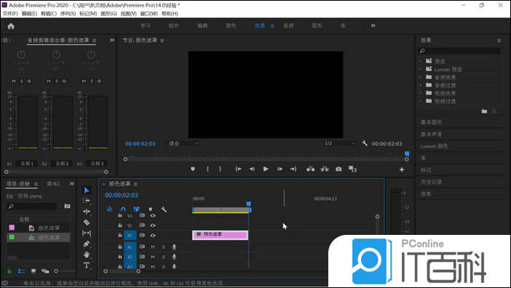Play the program monitor
Viewport: 511px width, 288px height.
(266, 169)
